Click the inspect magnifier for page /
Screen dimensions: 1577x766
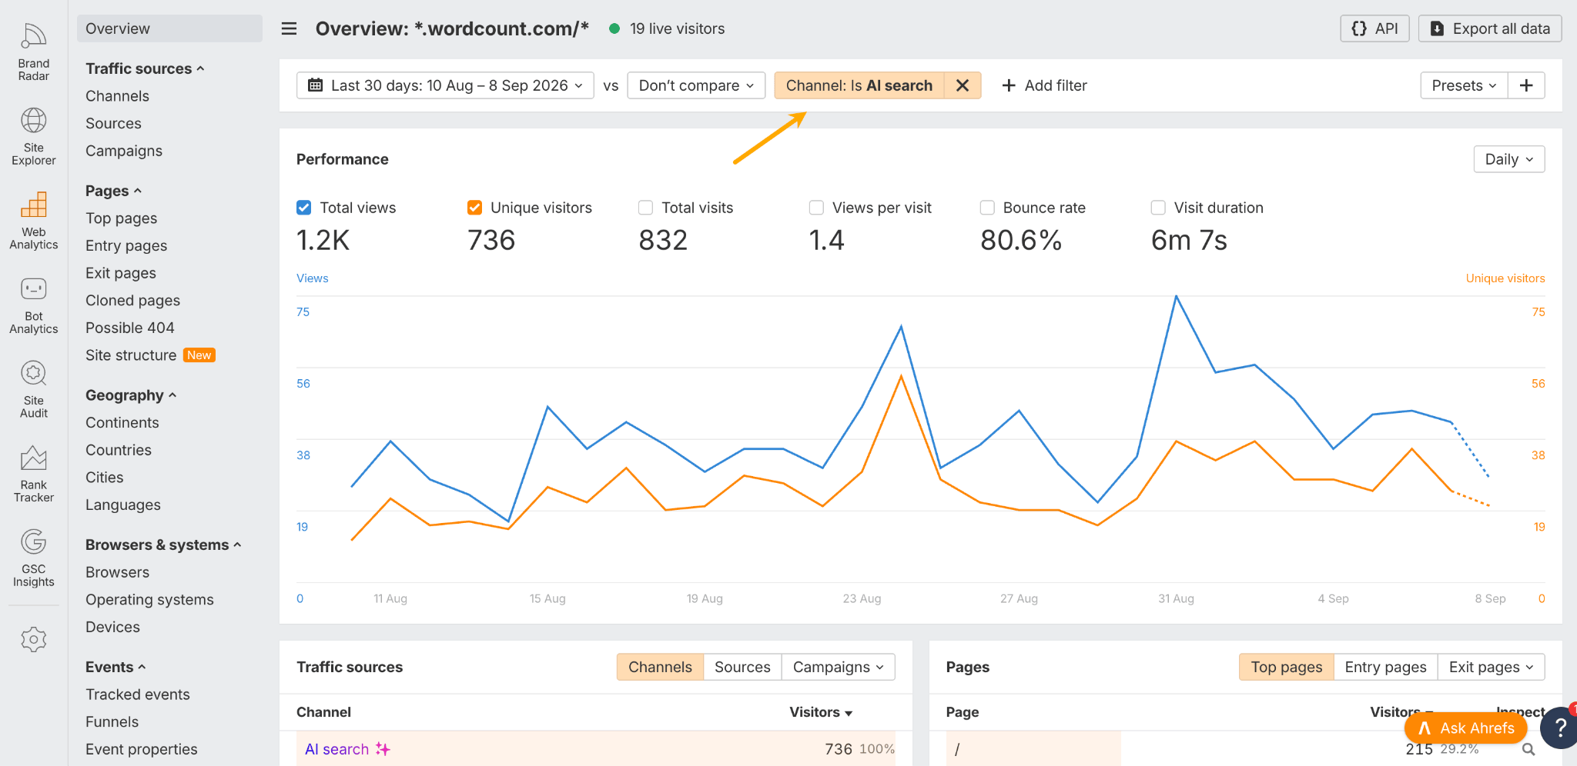coord(1528,749)
